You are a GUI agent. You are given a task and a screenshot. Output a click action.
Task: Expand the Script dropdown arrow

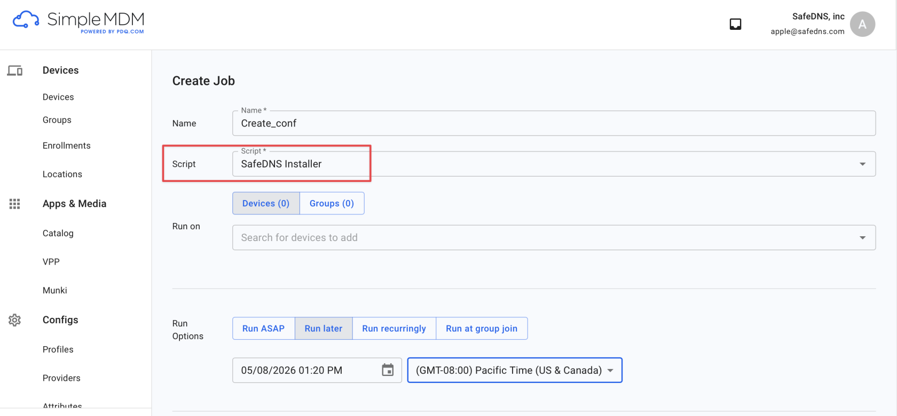[862, 164]
